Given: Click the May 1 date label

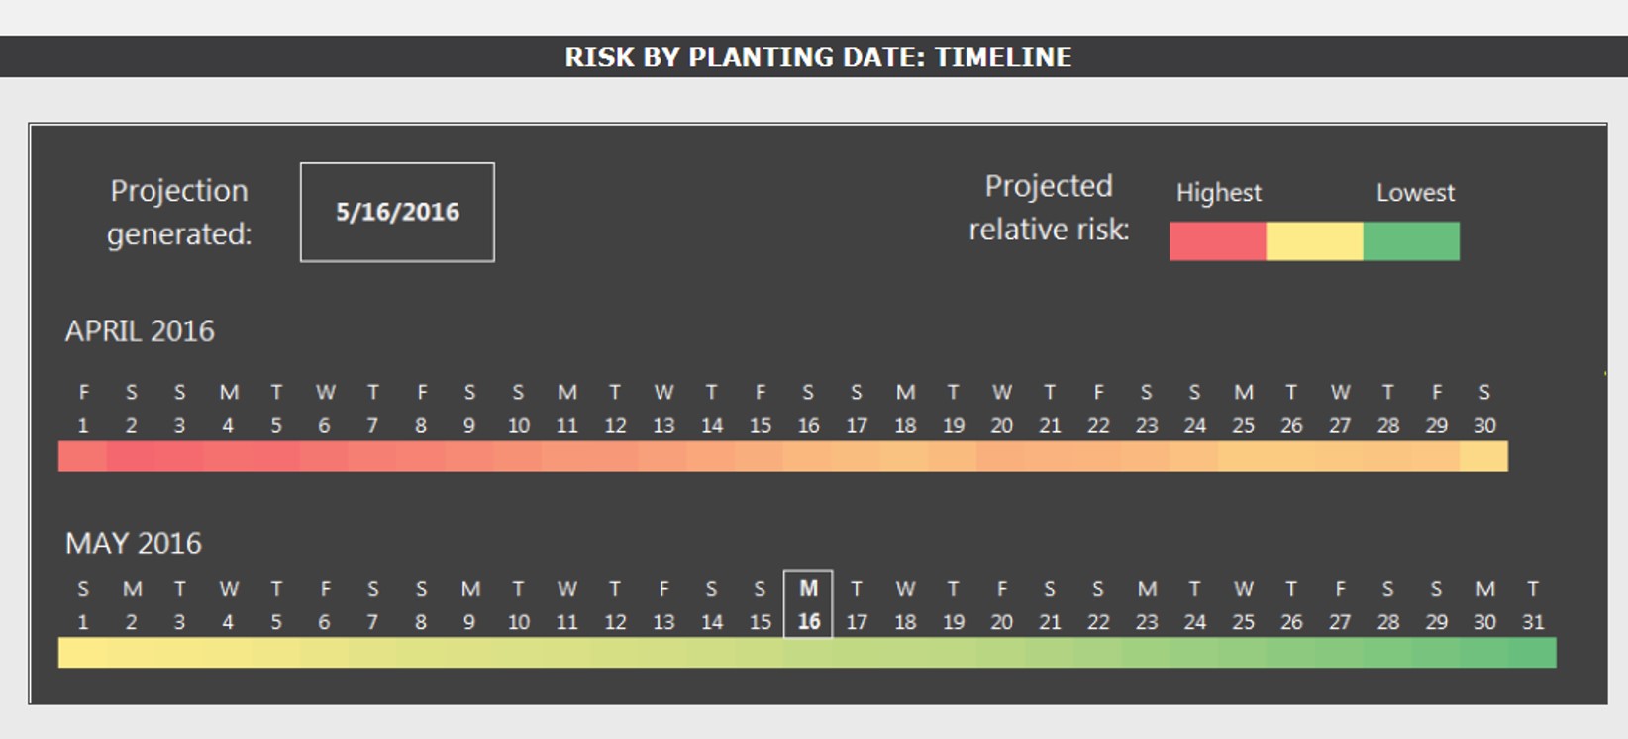Looking at the screenshot, I should 83,622.
